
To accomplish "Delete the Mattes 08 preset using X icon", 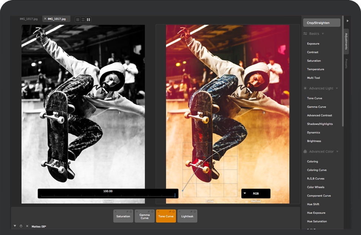I will point(27,226).
